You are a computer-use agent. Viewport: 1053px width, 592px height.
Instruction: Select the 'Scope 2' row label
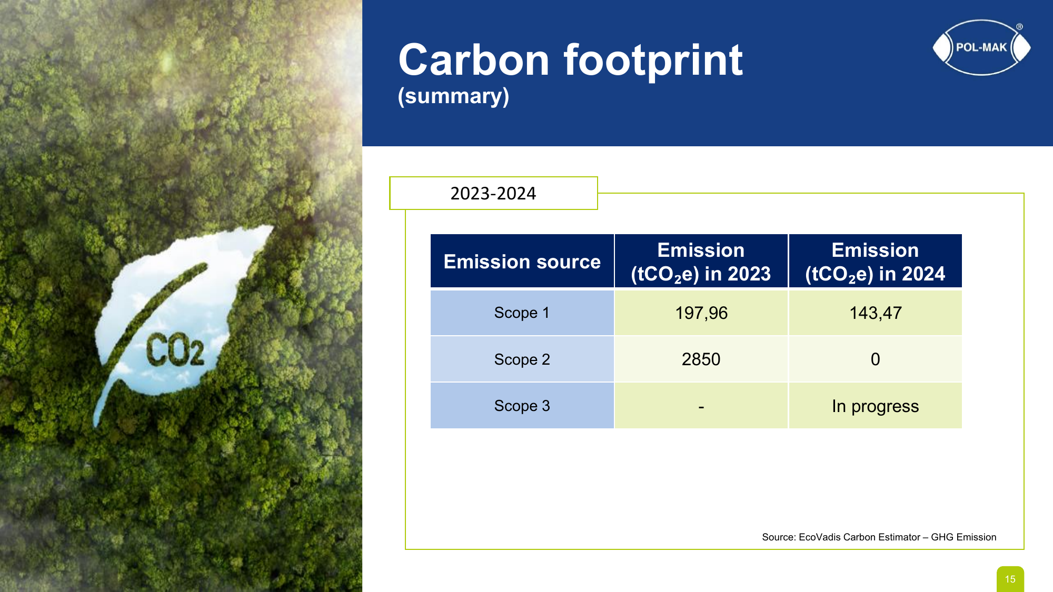pyautogui.click(x=522, y=359)
